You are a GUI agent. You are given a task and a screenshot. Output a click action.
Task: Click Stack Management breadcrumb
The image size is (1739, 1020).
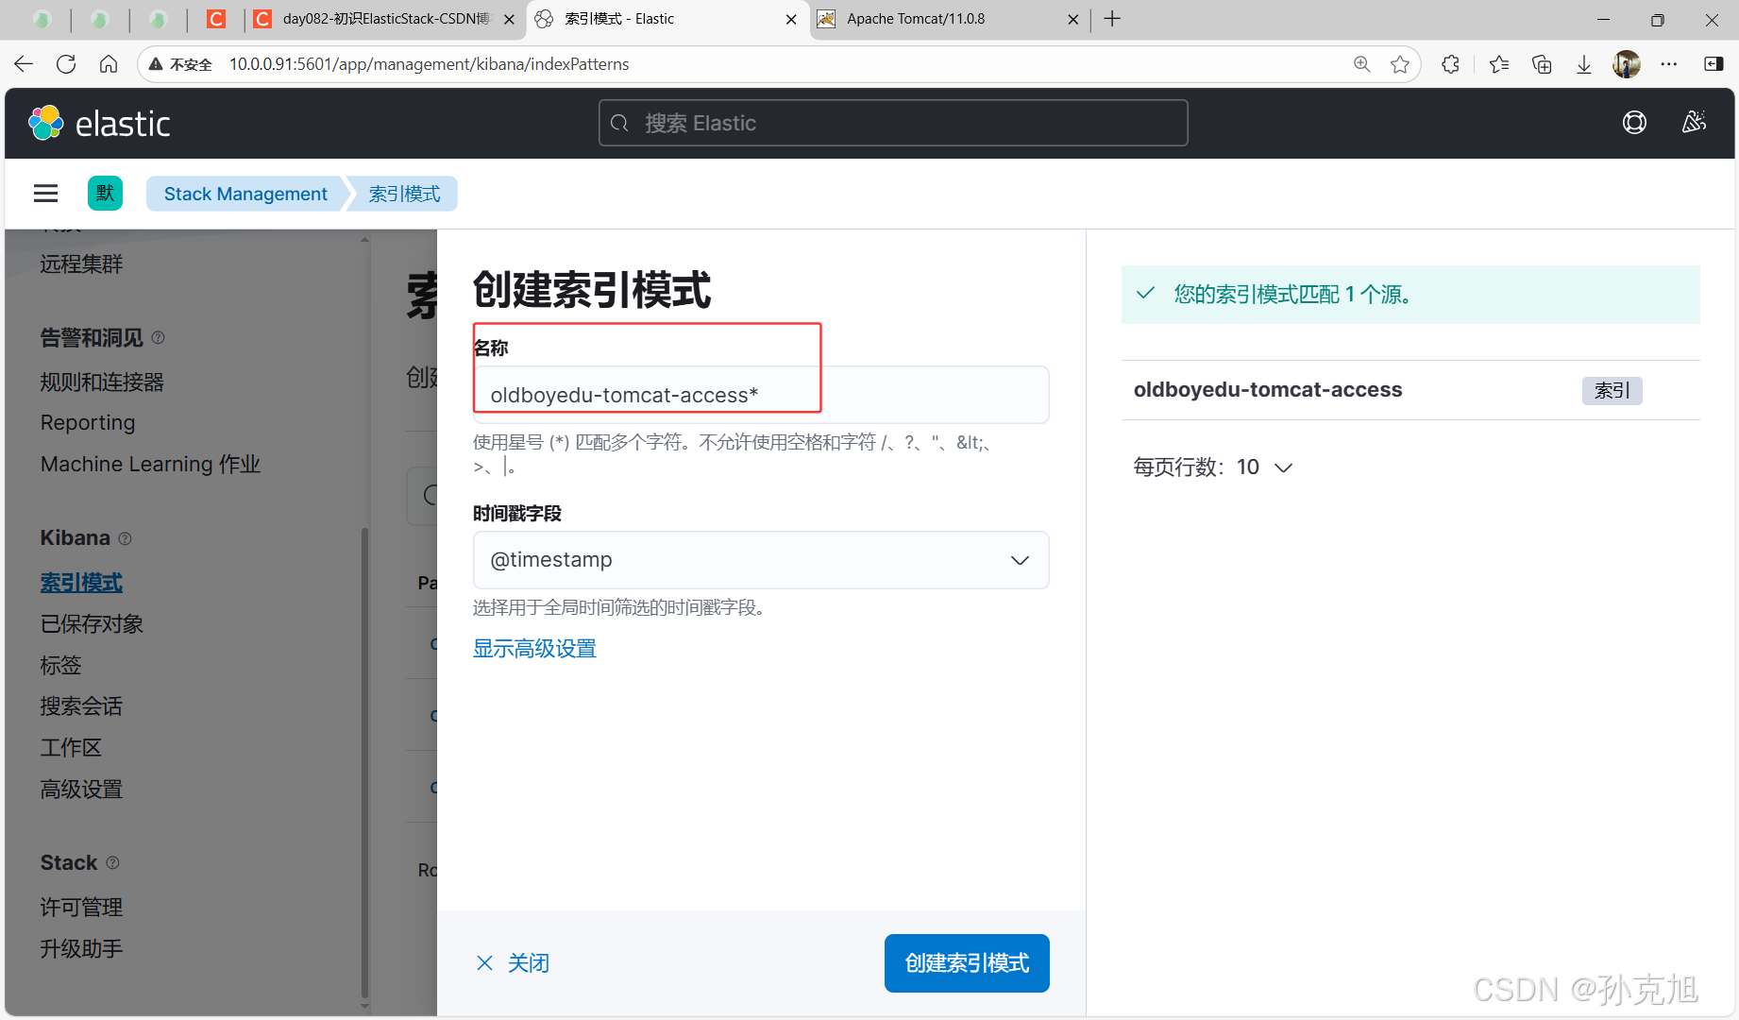click(245, 194)
